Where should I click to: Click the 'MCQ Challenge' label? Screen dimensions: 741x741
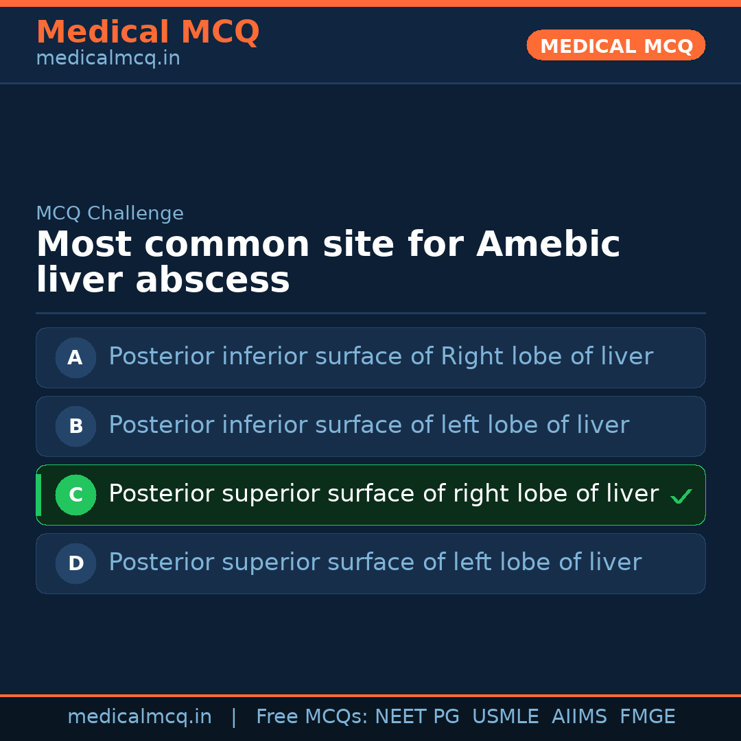[x=110, y=213]
